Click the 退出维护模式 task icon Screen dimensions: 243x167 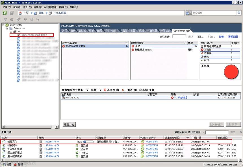click(x=4, y=153)
